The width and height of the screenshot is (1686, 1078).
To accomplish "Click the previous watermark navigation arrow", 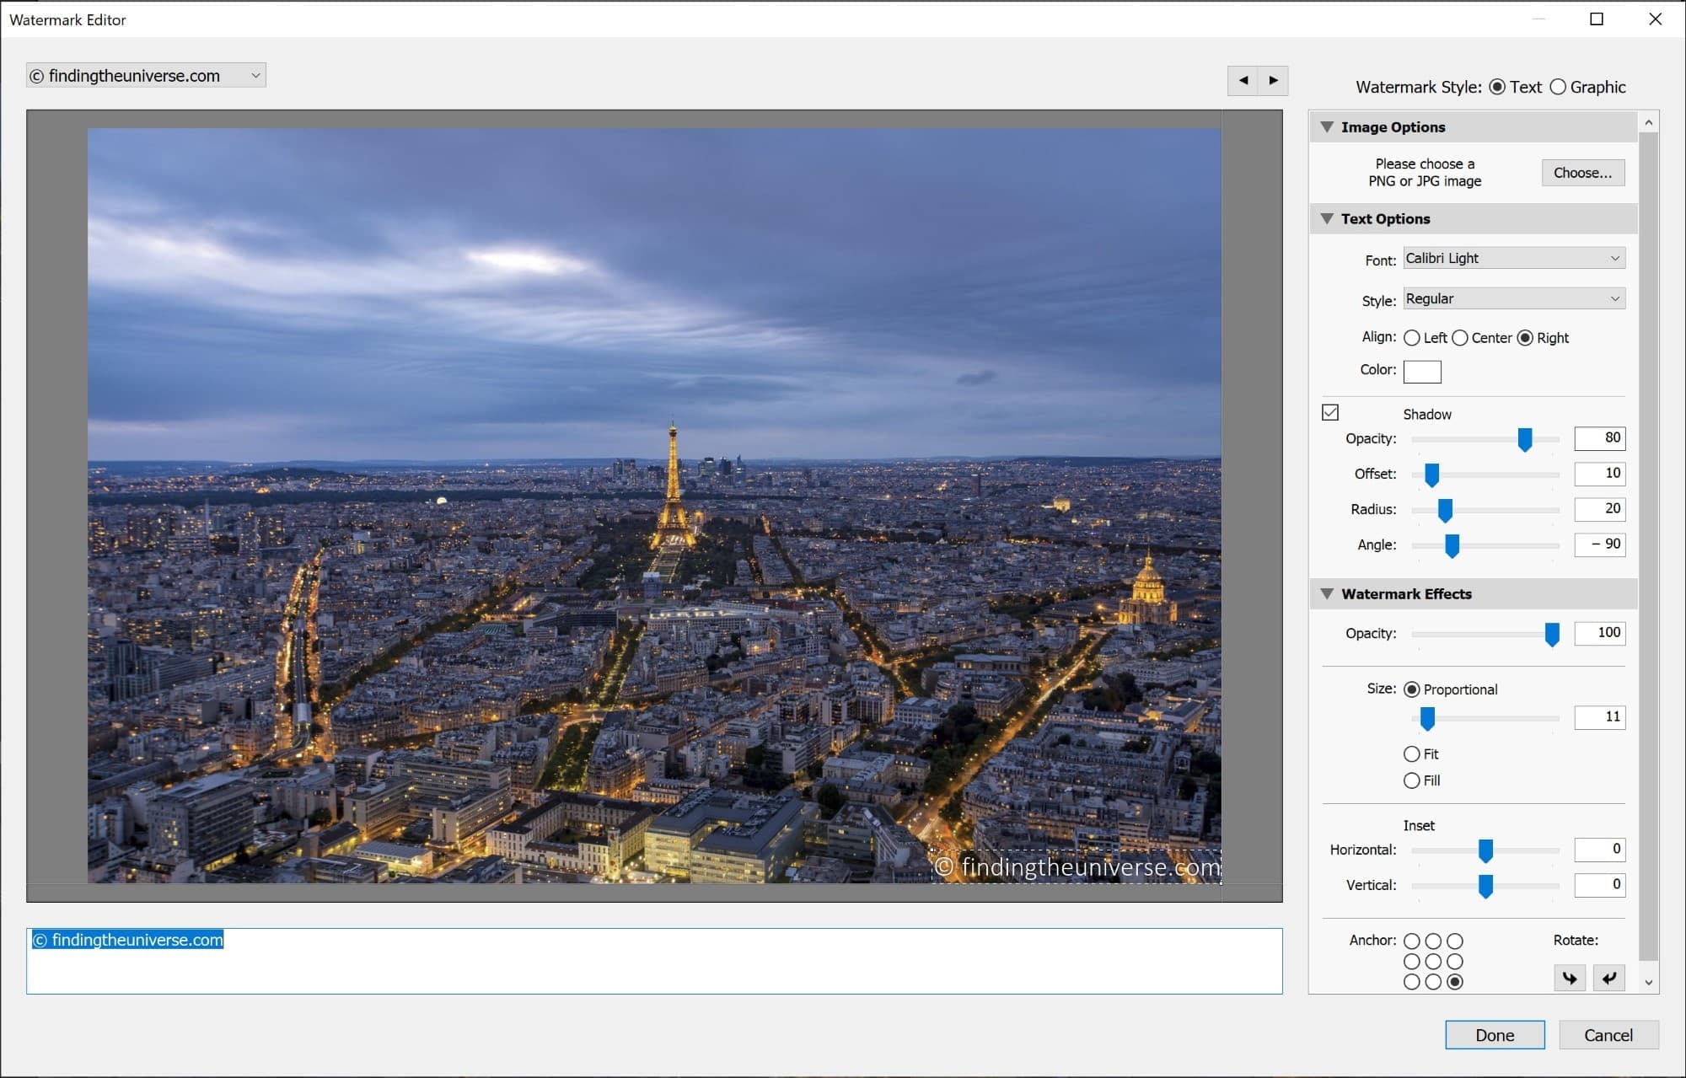I will [1242, 80].
